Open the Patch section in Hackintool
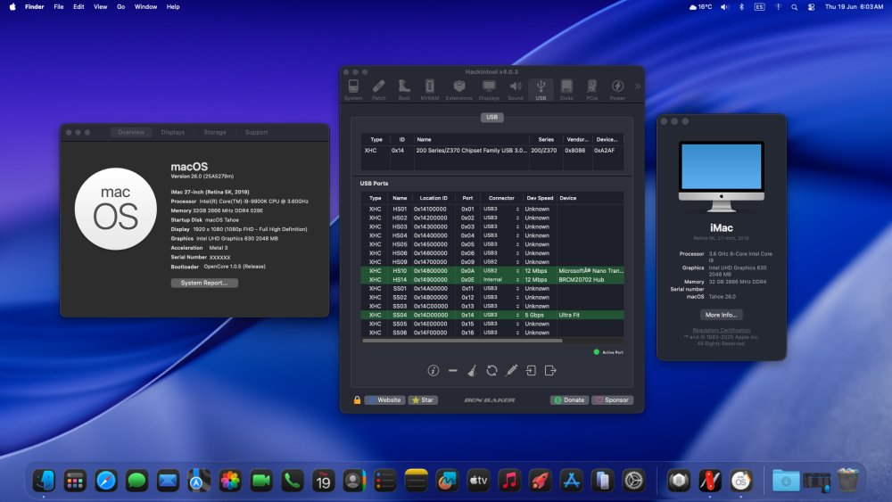Image resolution: width=892 pixels, height=502 pixels. [379, 90]
